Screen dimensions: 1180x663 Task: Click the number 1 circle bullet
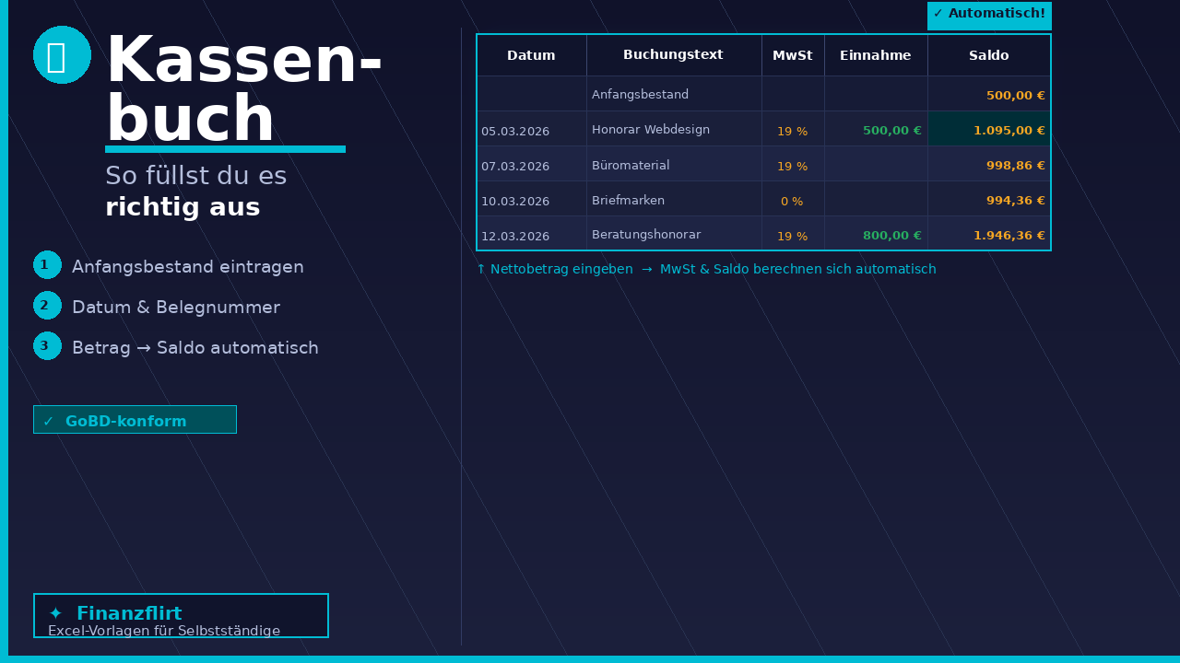click(x=47, y=265)
